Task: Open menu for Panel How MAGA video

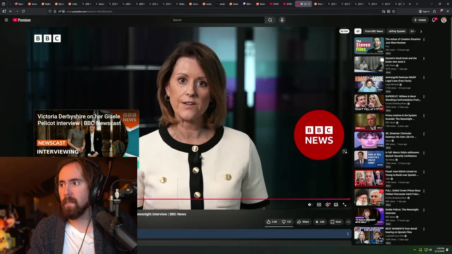Action: (424, 172)
